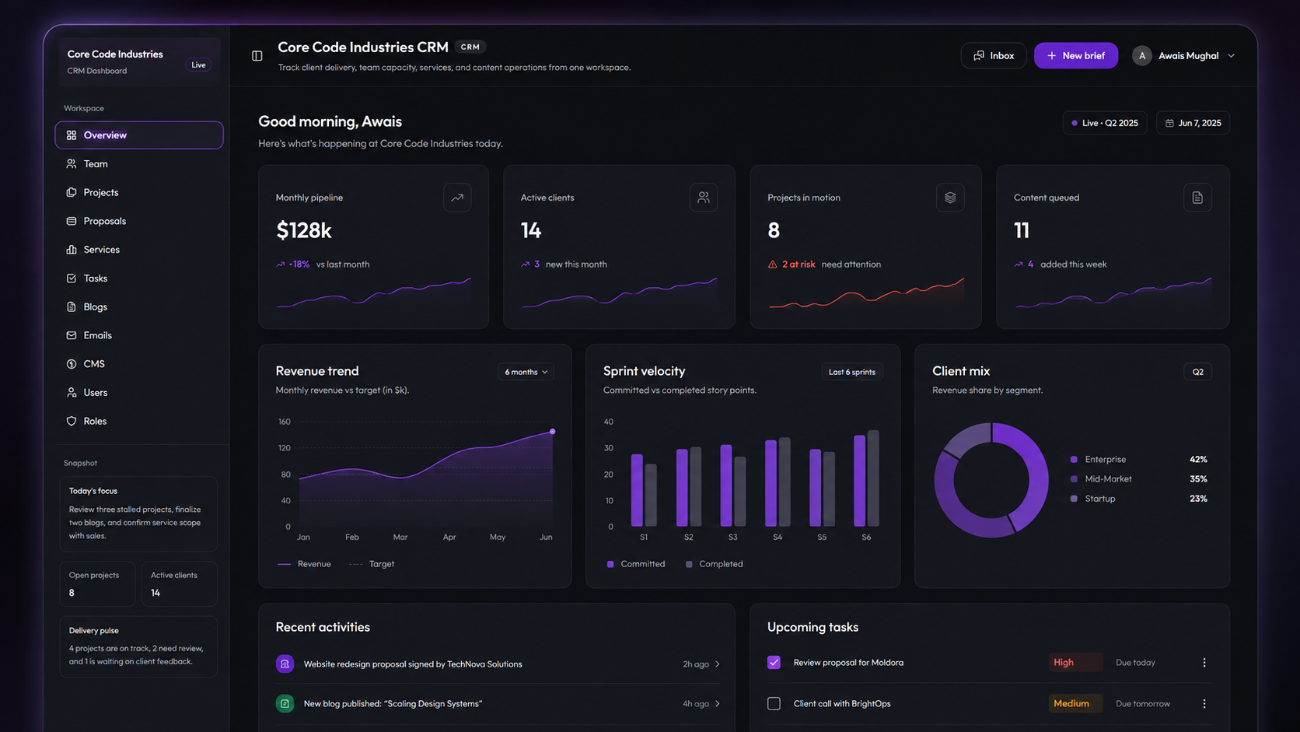Click the Users person icon
The image size is (1300, 732).
tap(72, 393)
